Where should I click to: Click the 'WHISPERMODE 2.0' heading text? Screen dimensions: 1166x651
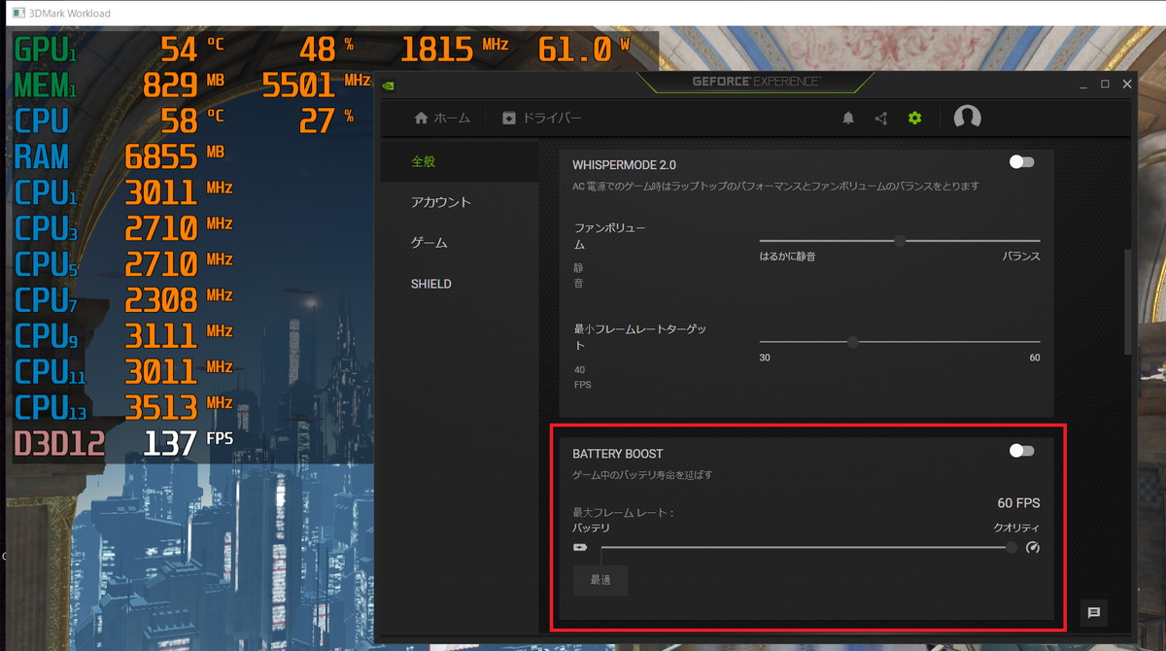click(x=624, y=165)
